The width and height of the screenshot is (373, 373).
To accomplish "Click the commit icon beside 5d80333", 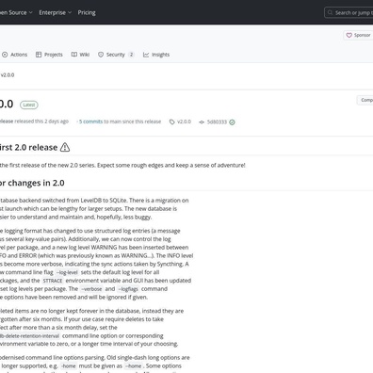I will (x=202, y=122).
